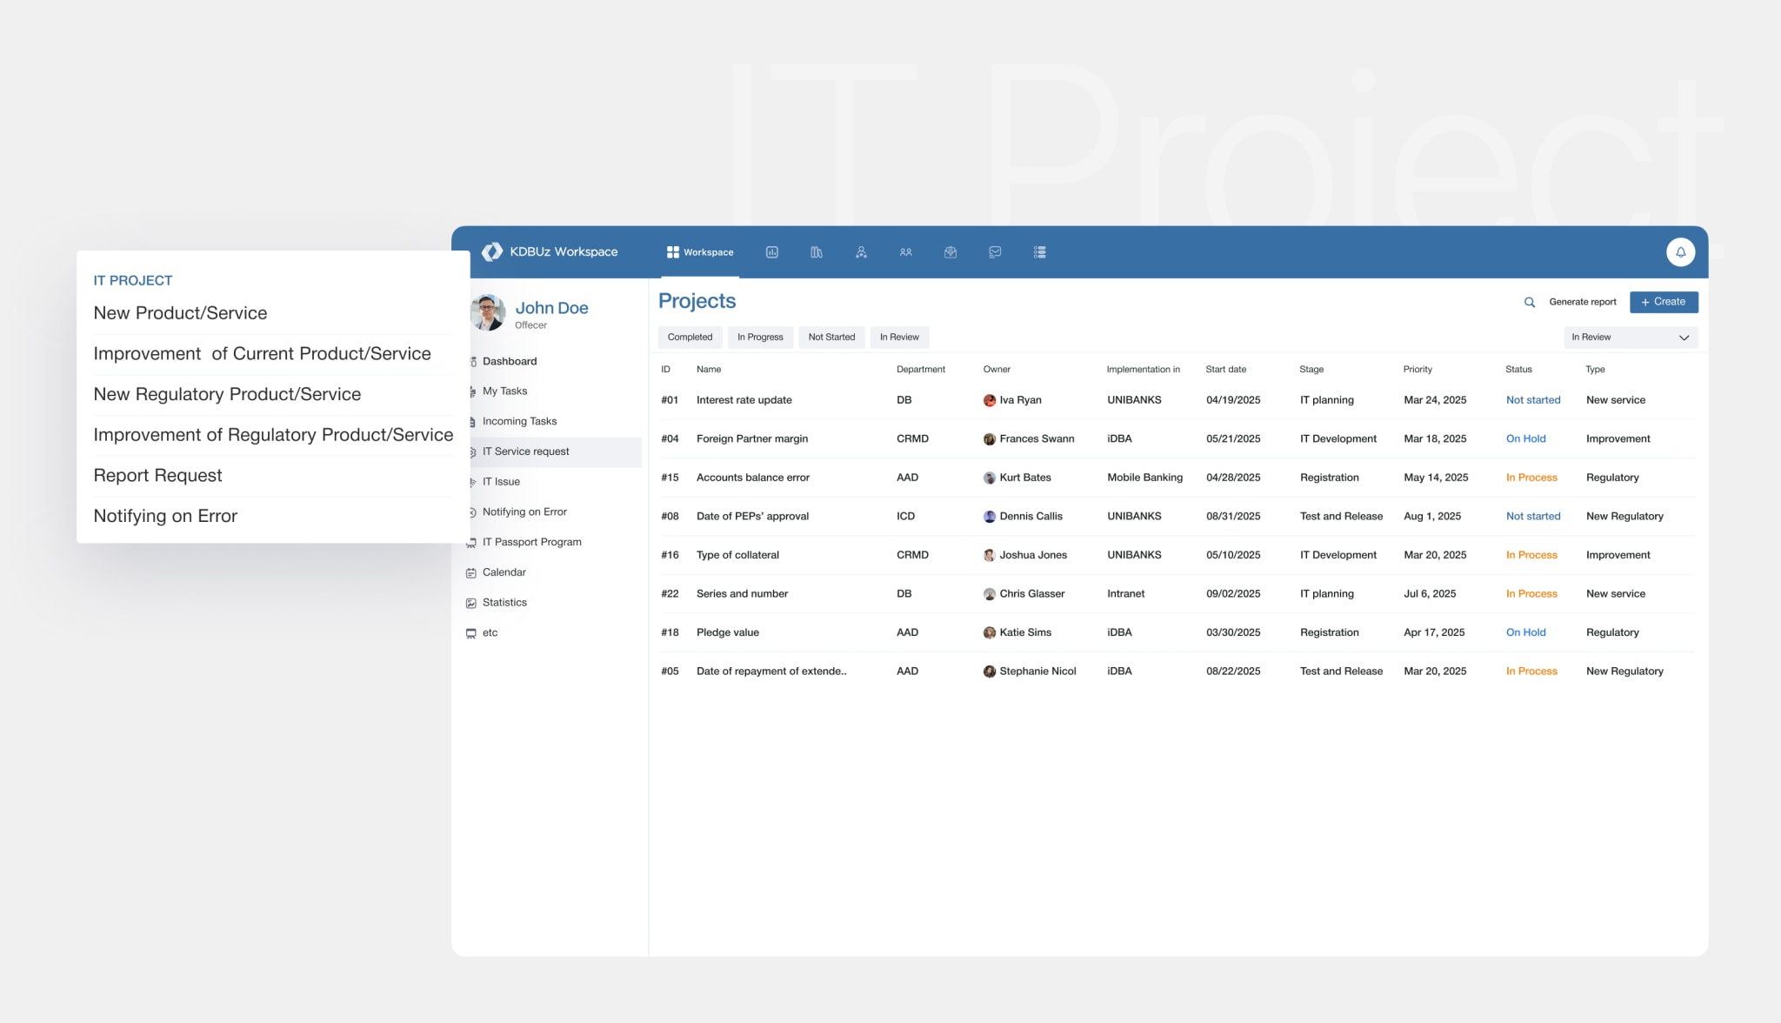Filter by In Progress projects
Image resolution: width=1781 pixels, height=1023 pixels.
click(x=760, y=338)
